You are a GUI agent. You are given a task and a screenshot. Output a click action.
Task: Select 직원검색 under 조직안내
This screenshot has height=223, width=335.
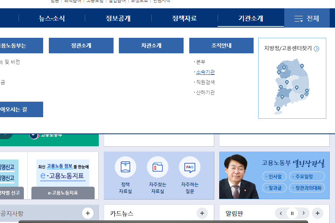click(x=205, y=82)
